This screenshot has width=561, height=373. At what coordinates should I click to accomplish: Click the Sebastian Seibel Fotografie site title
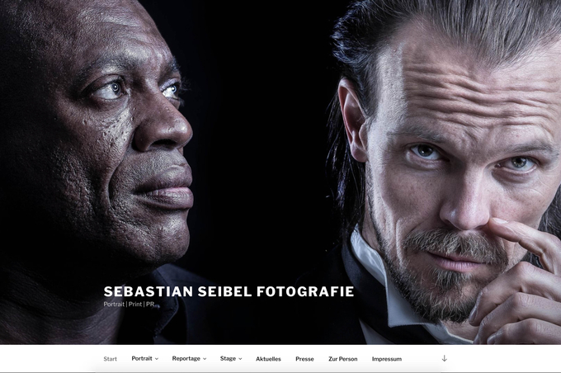click(x=229, y=291)
